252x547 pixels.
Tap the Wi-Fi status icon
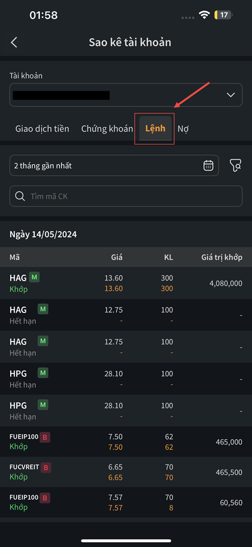pyautogui.click(x=204, y=15)
